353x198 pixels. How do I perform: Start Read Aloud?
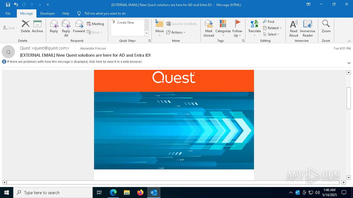click(x=294, y=28)
